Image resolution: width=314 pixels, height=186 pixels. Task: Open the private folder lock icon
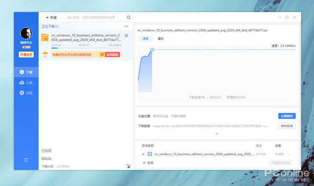[128, 166]
